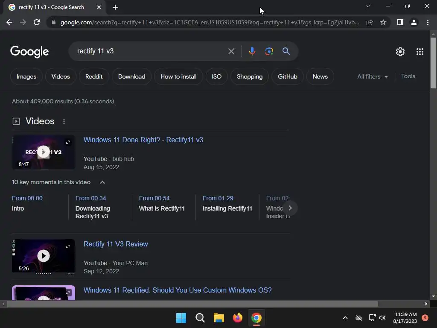Open the Windows Start menu
The width and height of the screenshot is (437, 328).
[x=181, y=318]
